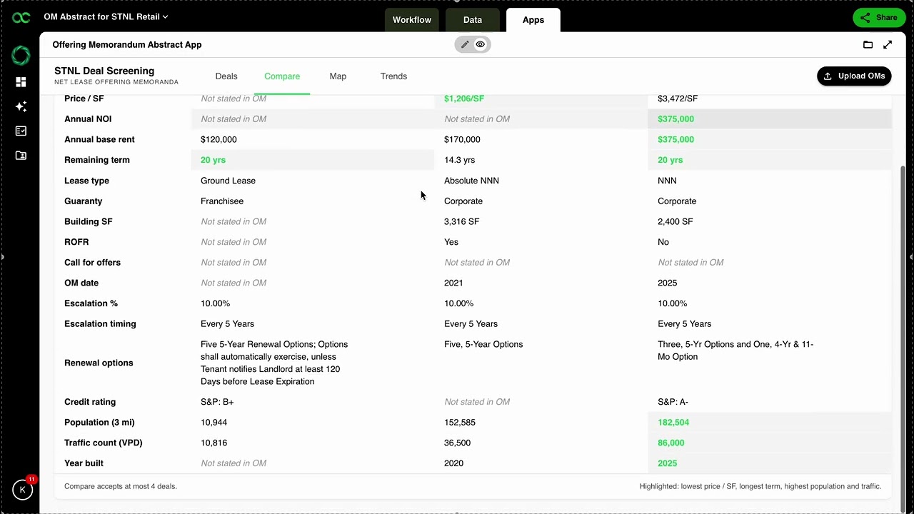Click the Ground Lease value
The image size is (914, 514).
click(228, 181)
